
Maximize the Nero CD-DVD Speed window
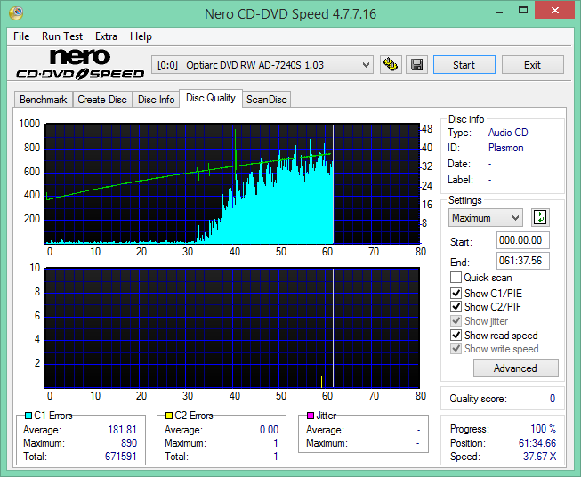(x=523, y=11)
